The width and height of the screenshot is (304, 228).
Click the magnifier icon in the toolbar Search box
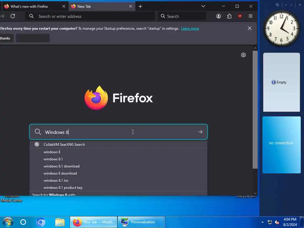click(163, 16)
